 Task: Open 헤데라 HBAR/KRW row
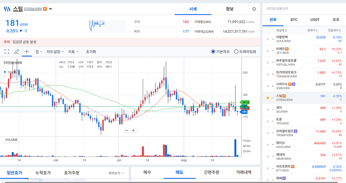pos(304,157)
